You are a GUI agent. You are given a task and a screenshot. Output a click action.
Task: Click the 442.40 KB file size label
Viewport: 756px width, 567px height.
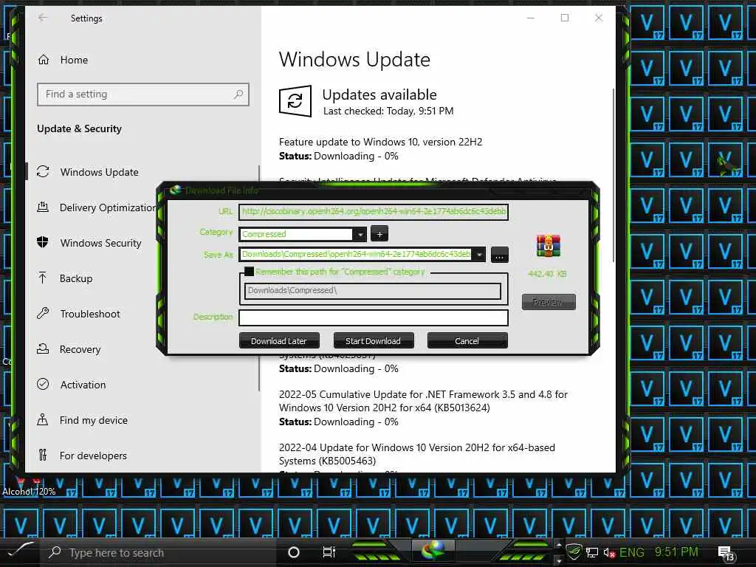[548, 274]
